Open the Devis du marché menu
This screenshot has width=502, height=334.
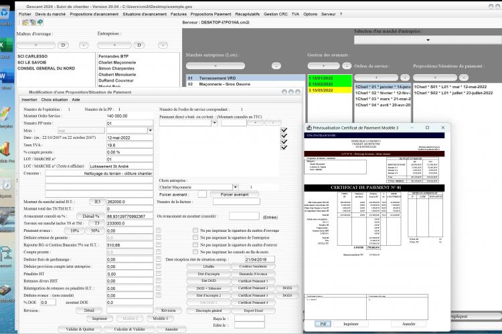coord(50,14)
